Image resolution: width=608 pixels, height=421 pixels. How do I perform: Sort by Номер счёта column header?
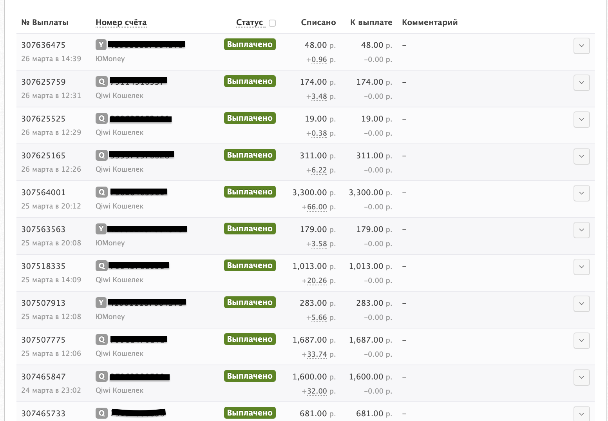[121, 22]
